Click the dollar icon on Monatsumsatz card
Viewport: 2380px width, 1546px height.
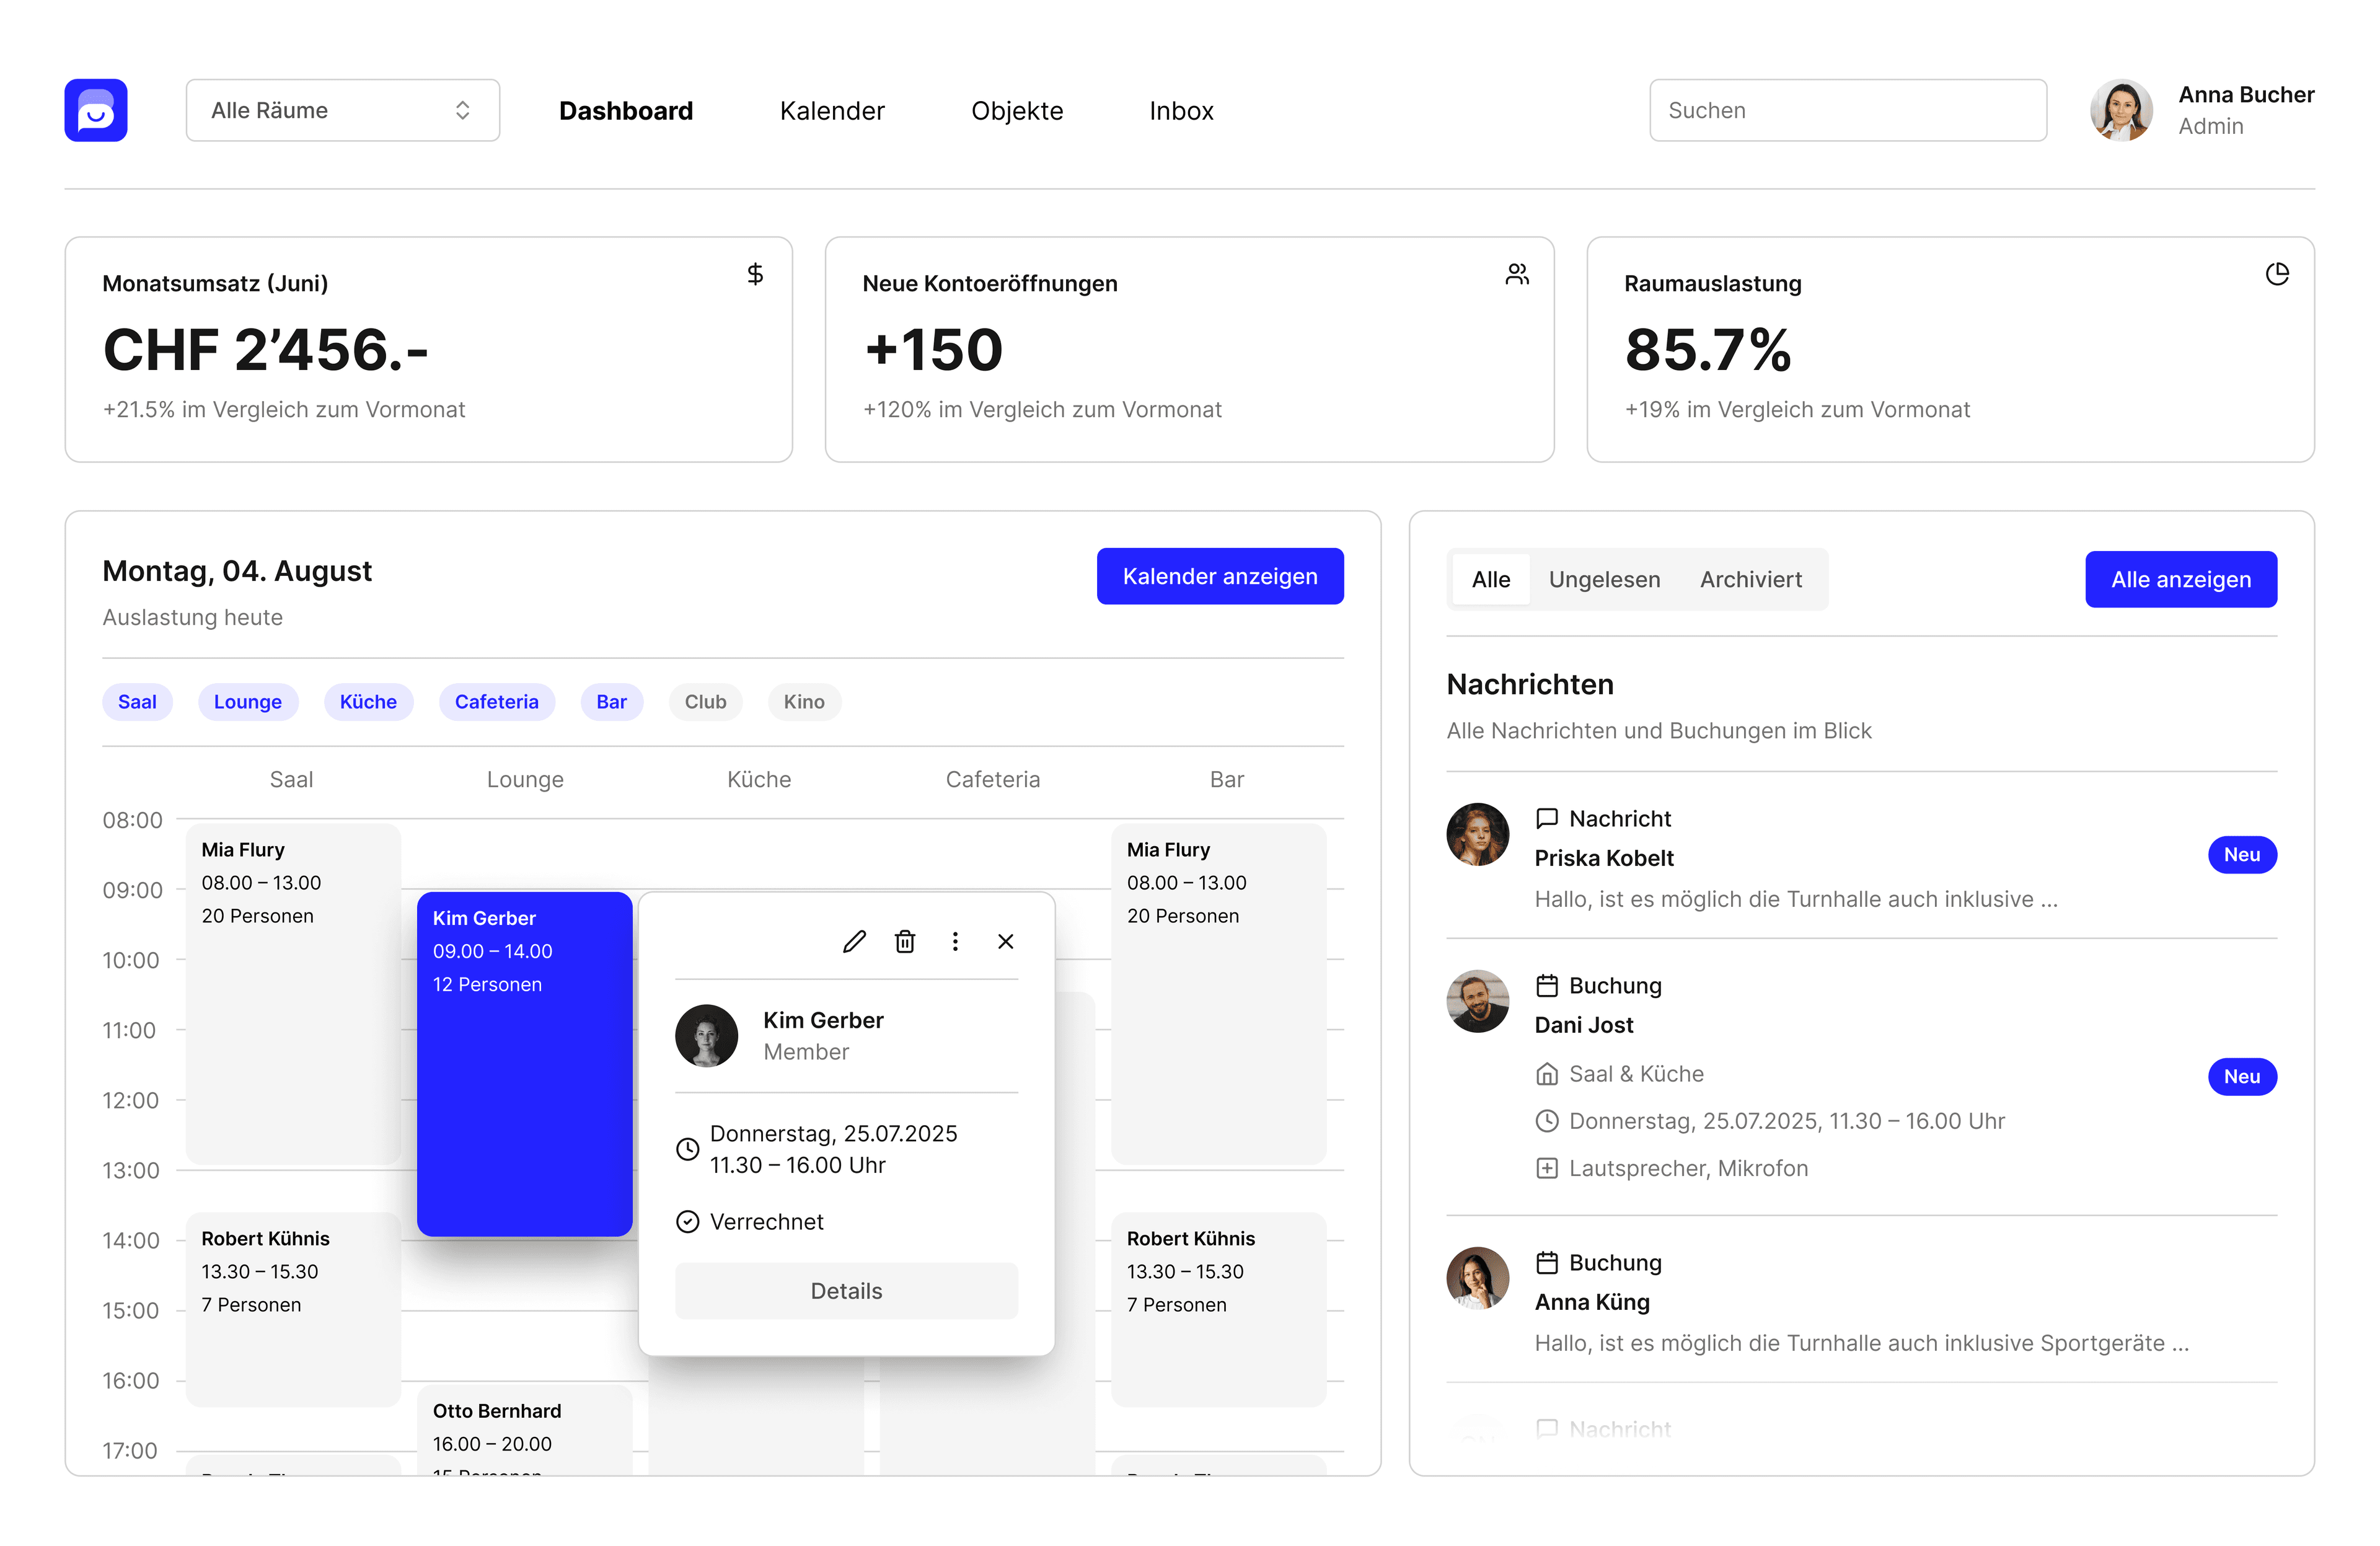coord(755,274)
